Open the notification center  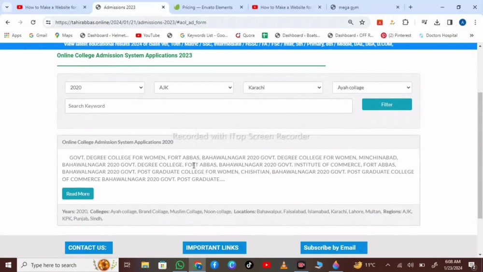coord(472,265)
